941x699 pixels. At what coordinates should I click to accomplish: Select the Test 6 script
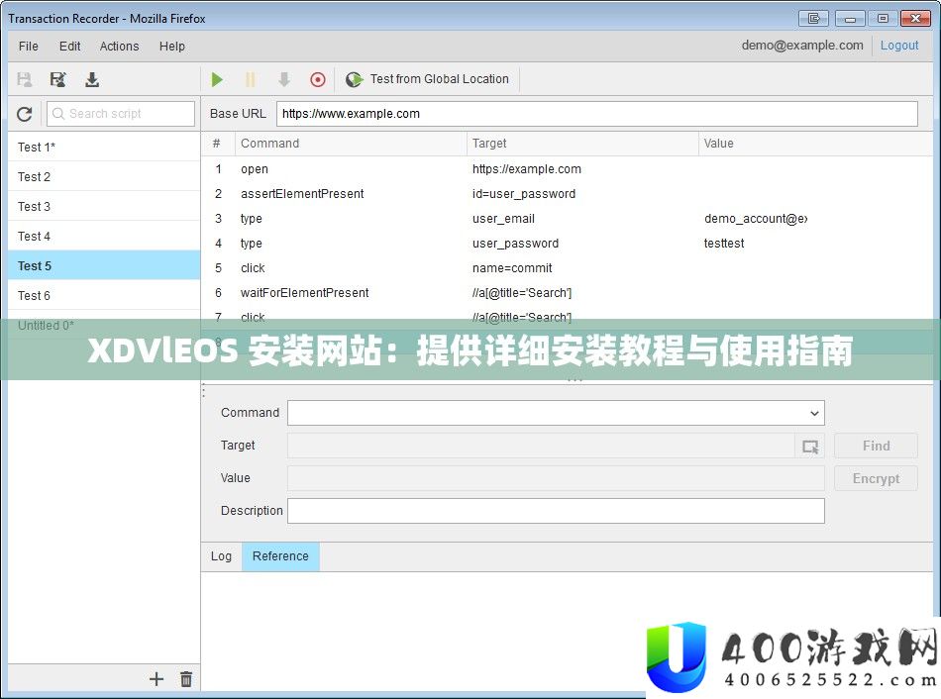(104, 296)
